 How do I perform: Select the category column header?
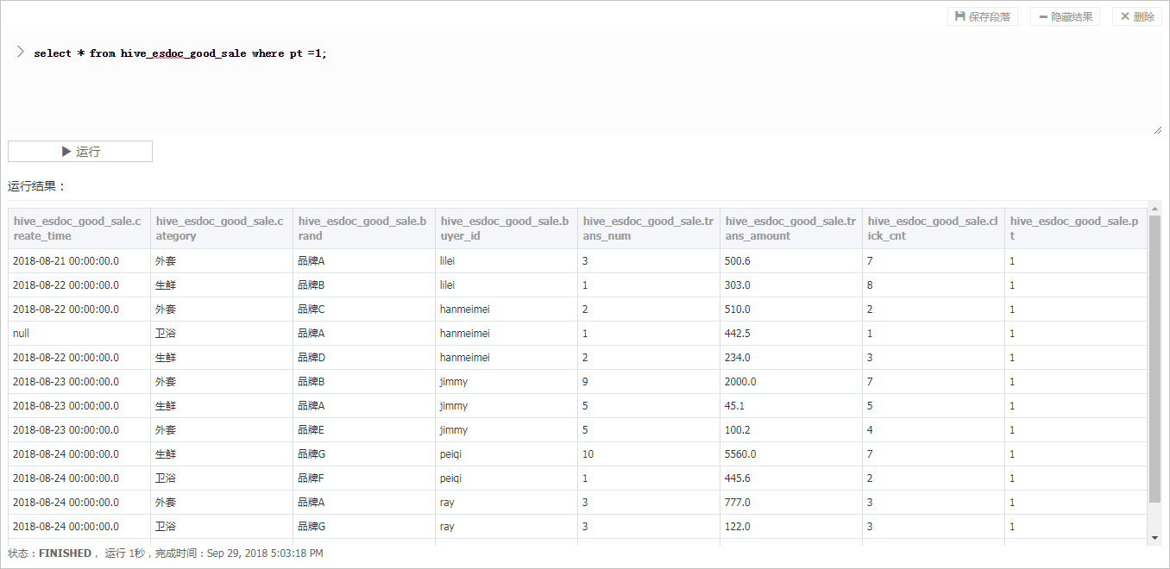point(221,228)
